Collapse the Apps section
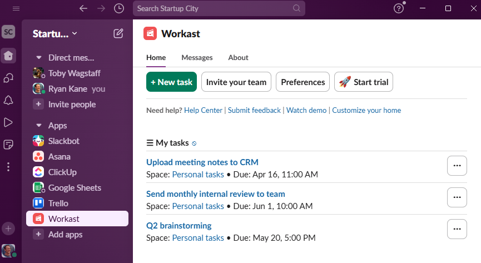This screenshot has width=481, height=263. point(38,126)
